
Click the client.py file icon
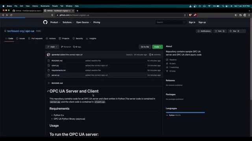point(48,65)
